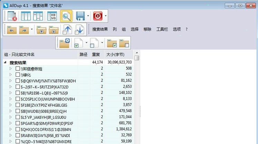Image resolution: width=258 pixels, height=144 pixels.
Task: Click the blue down arrow icon
Action: [x=79, y=30]
